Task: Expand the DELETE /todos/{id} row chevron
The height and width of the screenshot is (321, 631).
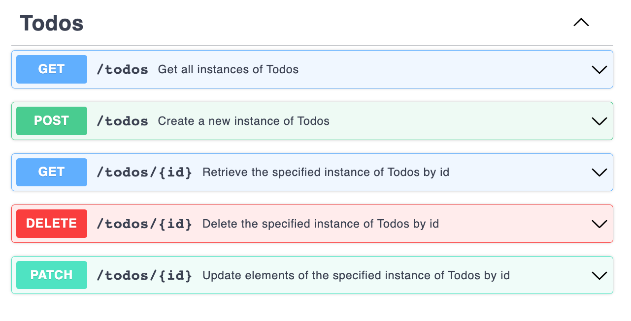Action: point(599,224)
